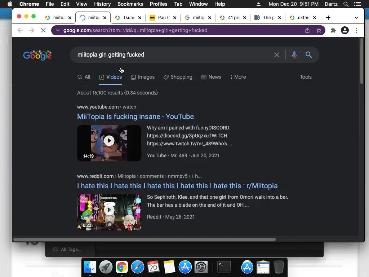Go forward to the next page
Image resolution: width=369 pixels, height=277 pixels.
32,30
